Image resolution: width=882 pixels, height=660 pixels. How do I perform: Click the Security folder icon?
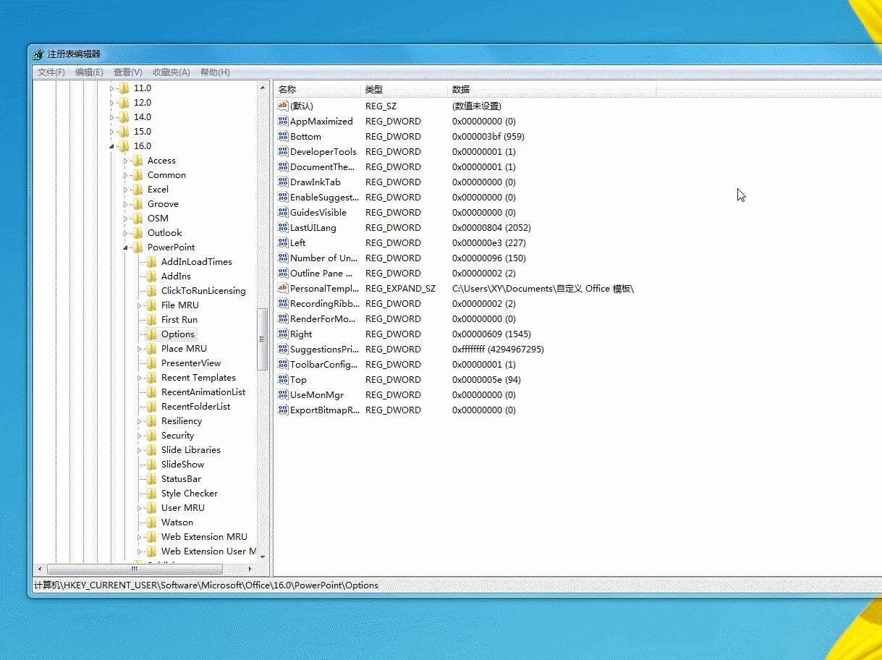(x=152, y=436)
